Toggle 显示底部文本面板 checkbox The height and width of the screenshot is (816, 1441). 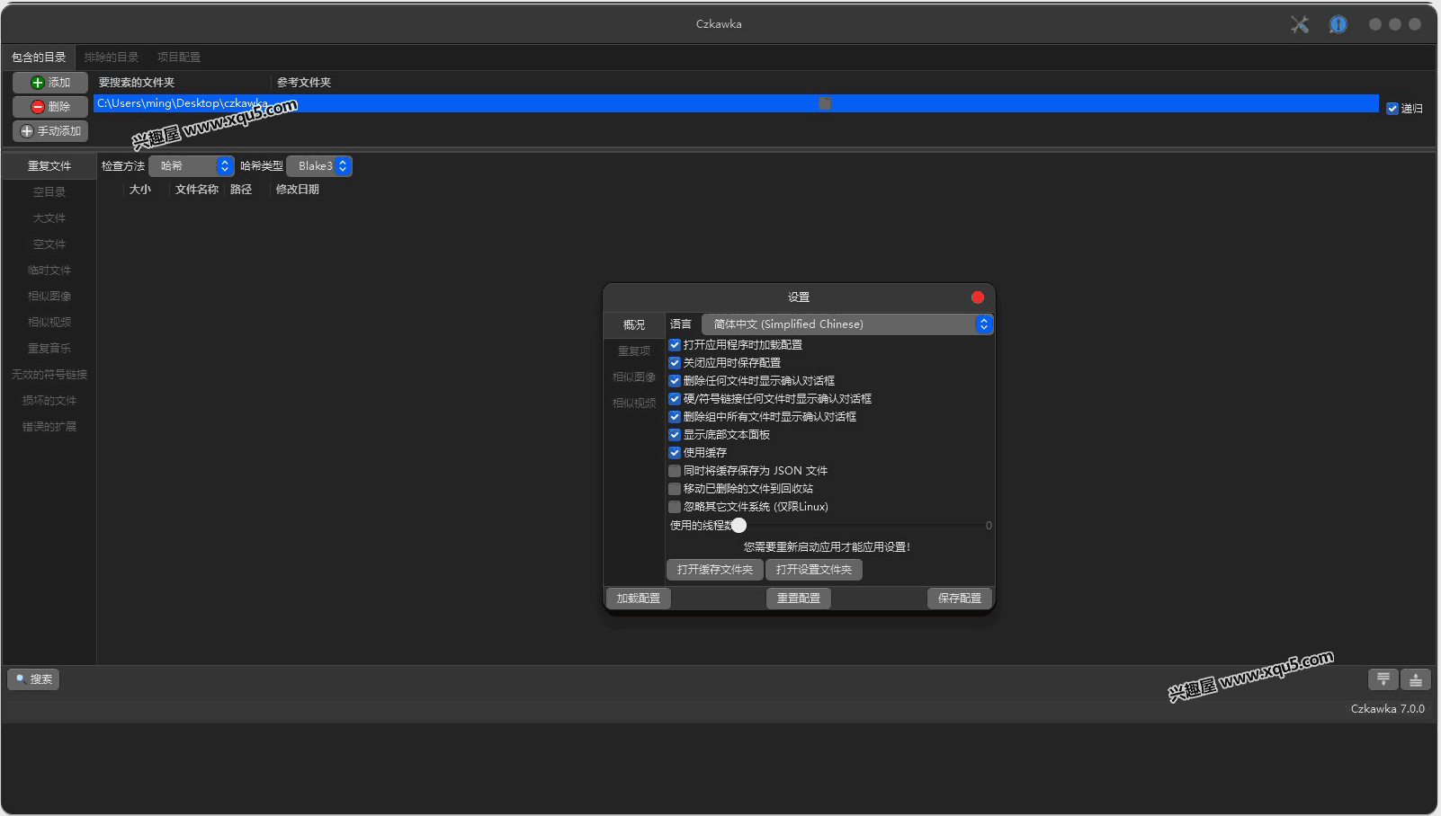pos(675,435)
